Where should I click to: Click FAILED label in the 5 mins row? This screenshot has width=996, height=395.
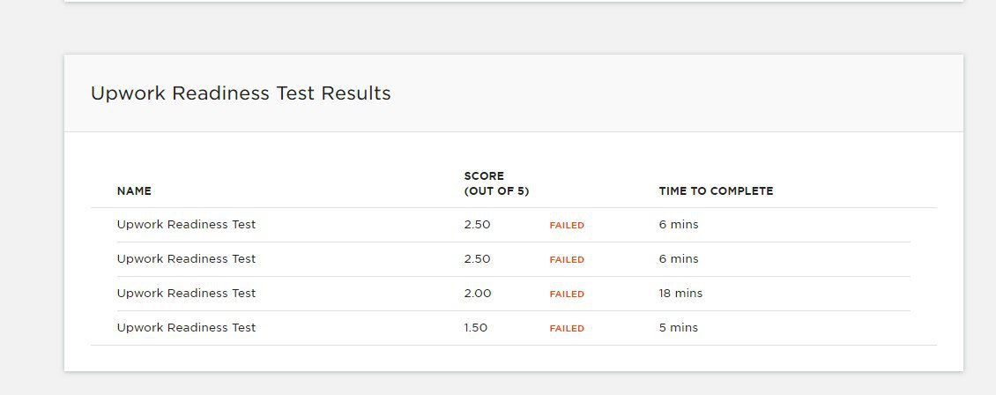coord(567,328)
